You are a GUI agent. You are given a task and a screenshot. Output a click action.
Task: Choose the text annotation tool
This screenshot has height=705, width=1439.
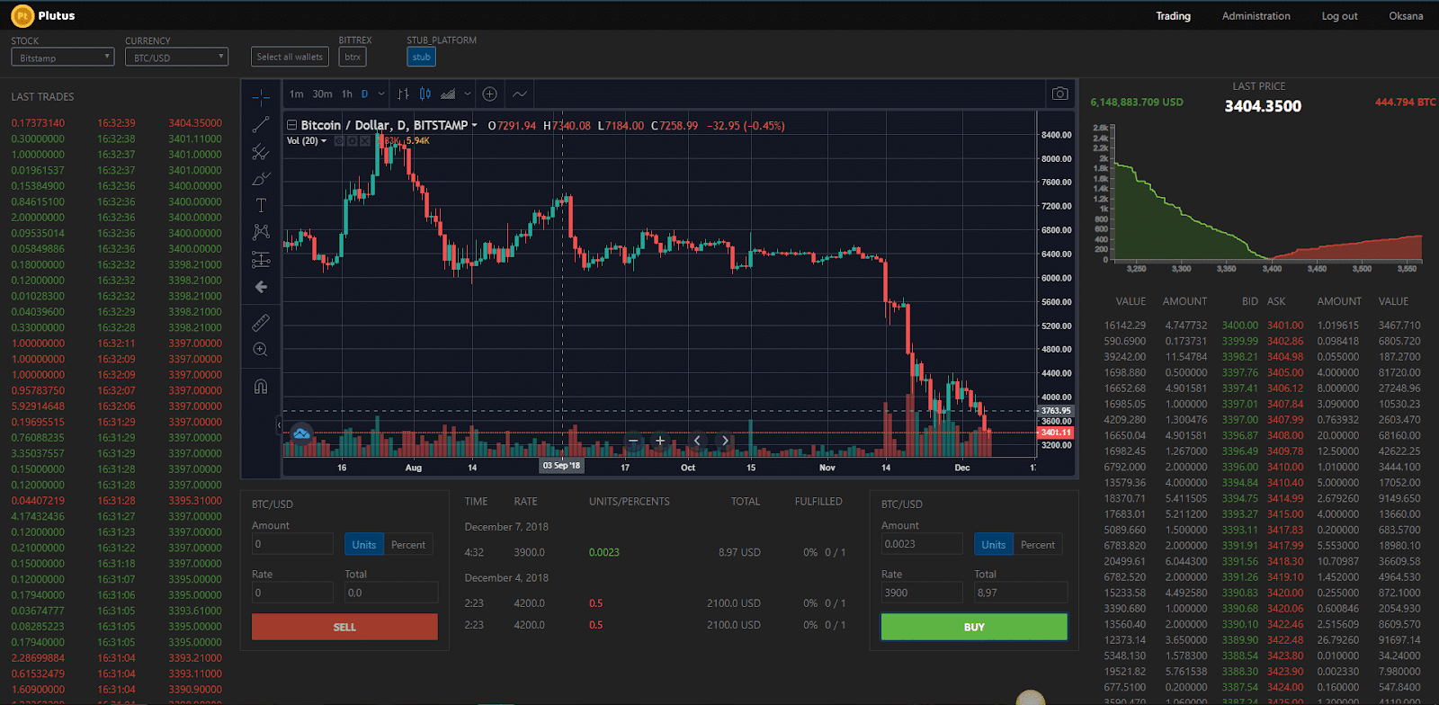[x=261, y=206]
